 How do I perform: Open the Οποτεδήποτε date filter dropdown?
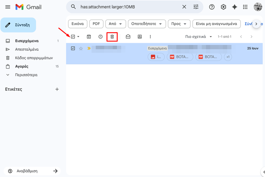(147, 24)
